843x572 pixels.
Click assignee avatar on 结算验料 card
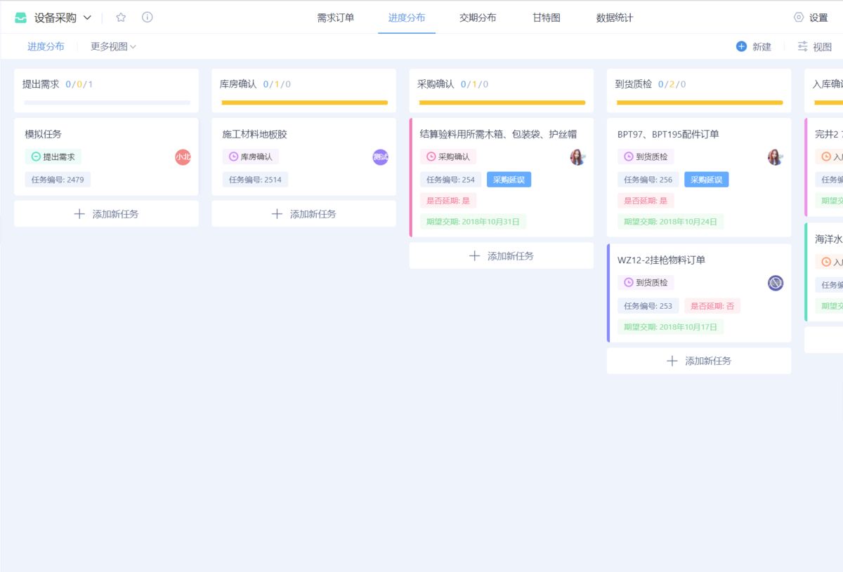click(577, 157)
